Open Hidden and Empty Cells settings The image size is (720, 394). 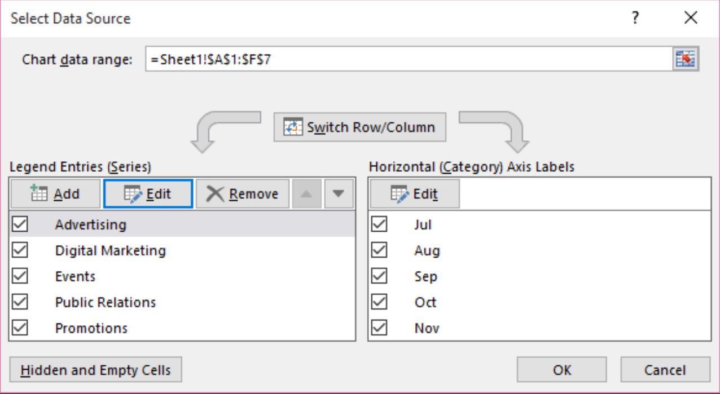coord(95,370)
